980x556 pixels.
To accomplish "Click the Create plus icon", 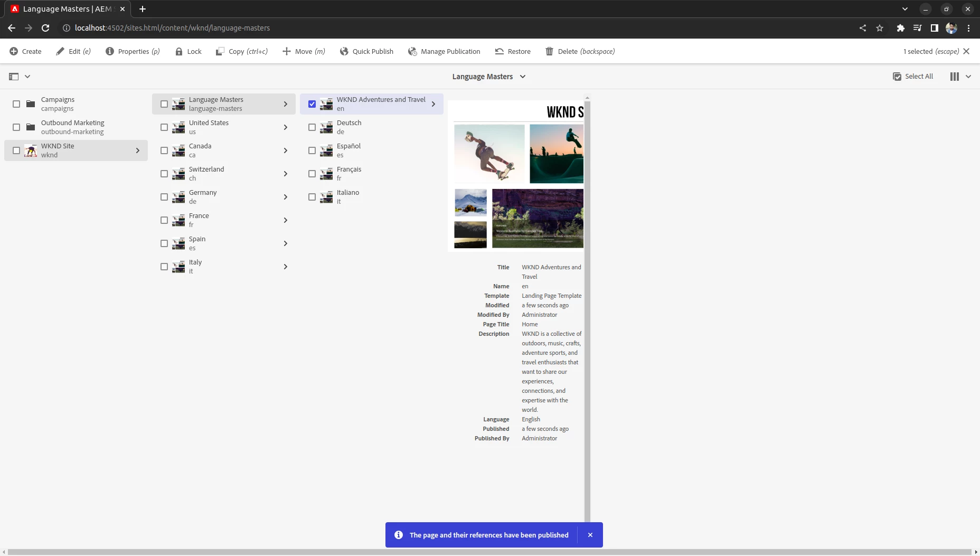I will pyautogui.click(x=14, y=51).
